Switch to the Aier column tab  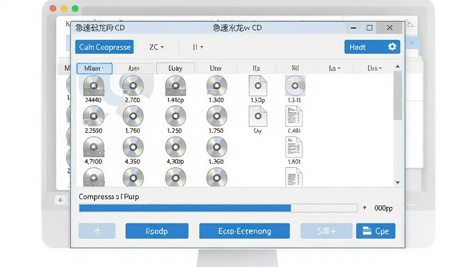[134, 69]
